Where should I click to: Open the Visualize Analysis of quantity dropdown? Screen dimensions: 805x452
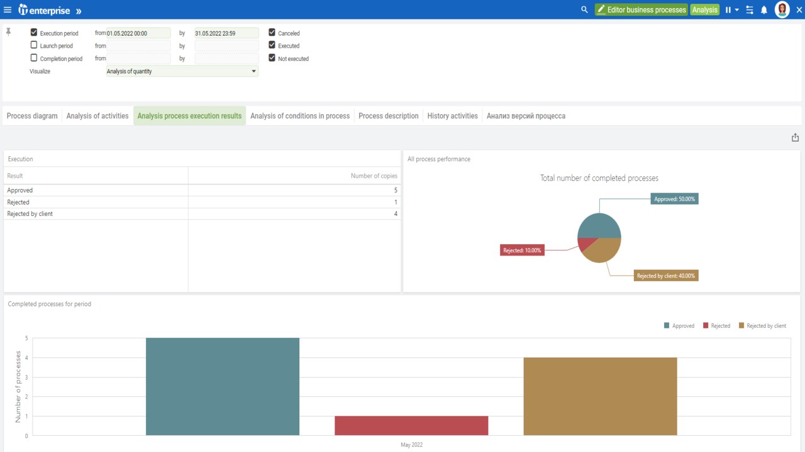(182, 72)
